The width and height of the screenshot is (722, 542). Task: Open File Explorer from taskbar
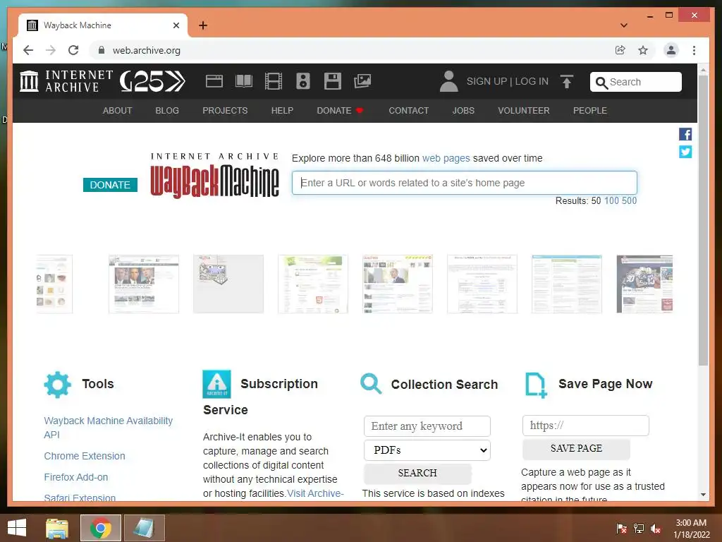[57, 528]
